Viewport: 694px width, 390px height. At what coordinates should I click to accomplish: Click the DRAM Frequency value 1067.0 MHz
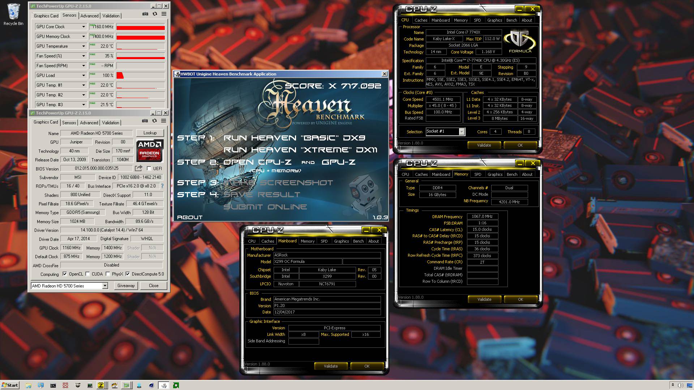482,216
